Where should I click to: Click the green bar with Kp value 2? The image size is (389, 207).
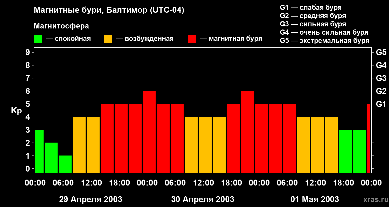click(51, 158)
